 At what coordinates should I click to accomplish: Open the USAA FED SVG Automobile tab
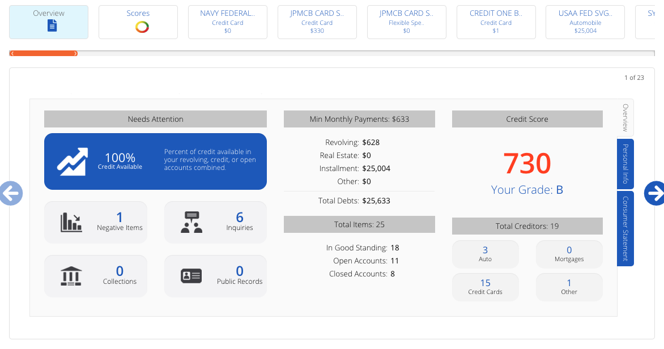585,22
